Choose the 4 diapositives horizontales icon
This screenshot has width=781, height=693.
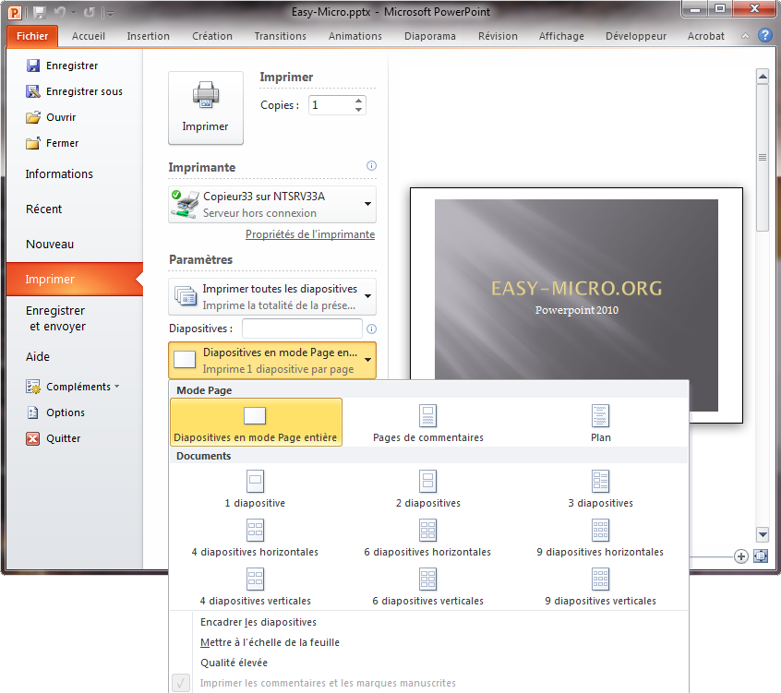point(255,531)
